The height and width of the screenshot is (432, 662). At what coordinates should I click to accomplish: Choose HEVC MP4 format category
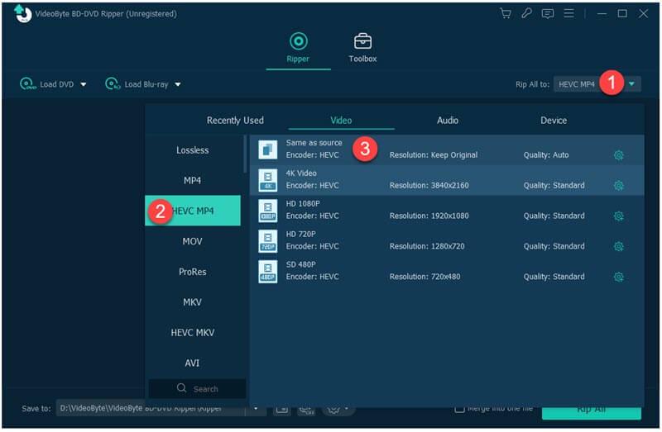[x=193, y=211]
